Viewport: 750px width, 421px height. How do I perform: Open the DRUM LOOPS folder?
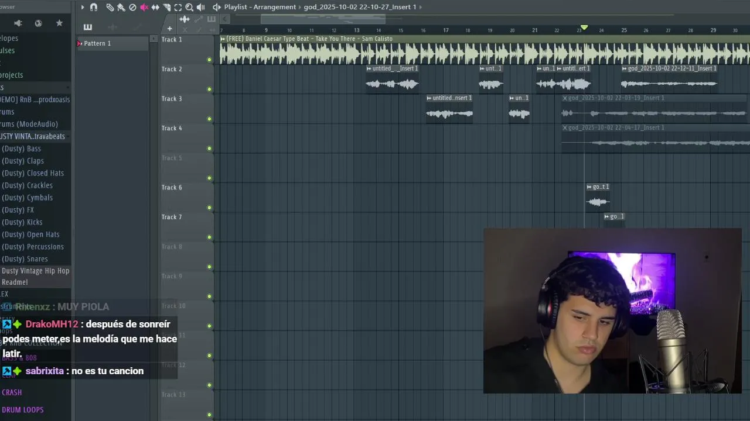tap(23, 410)
